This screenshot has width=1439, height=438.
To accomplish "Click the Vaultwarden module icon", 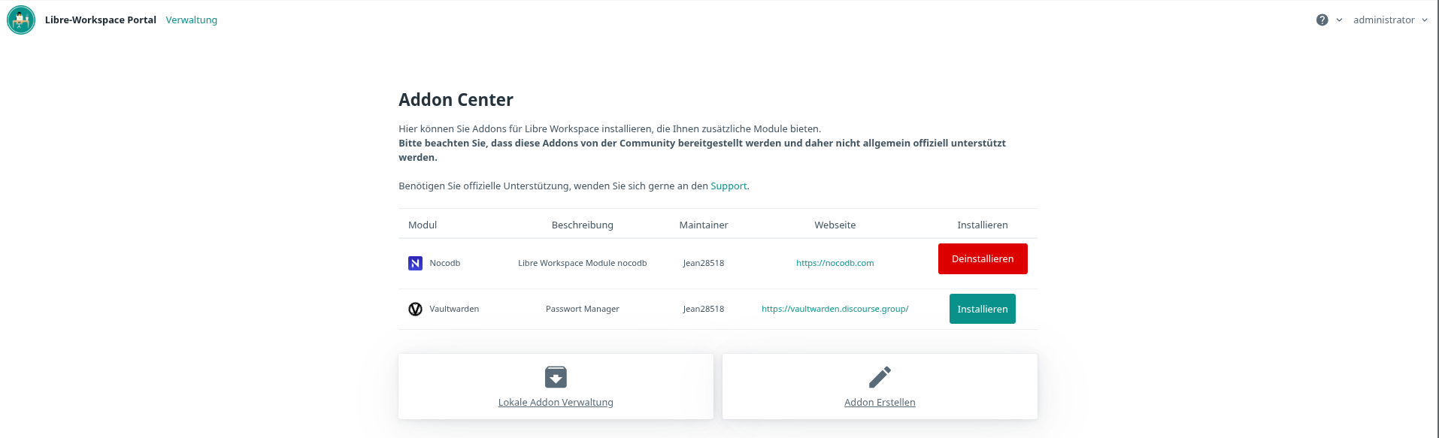I will (415, 309).
